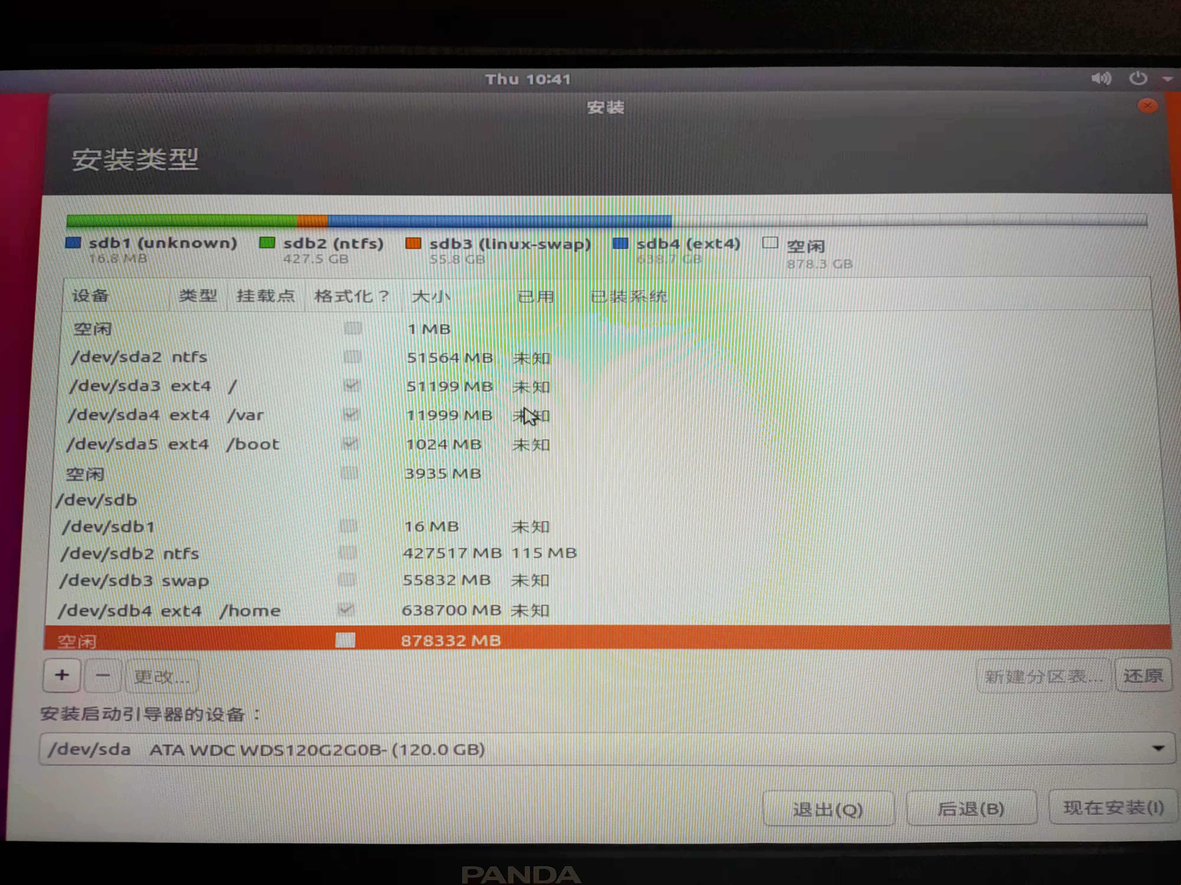
Task: Open the system menu arrow in top bar
Action: [x=1167, y=79]
